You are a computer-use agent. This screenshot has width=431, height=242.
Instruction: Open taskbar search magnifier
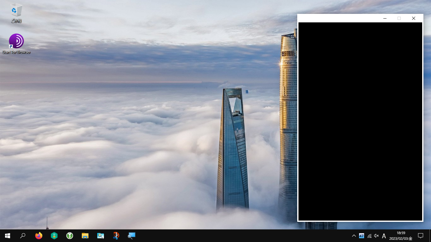[x=23, y=236]
